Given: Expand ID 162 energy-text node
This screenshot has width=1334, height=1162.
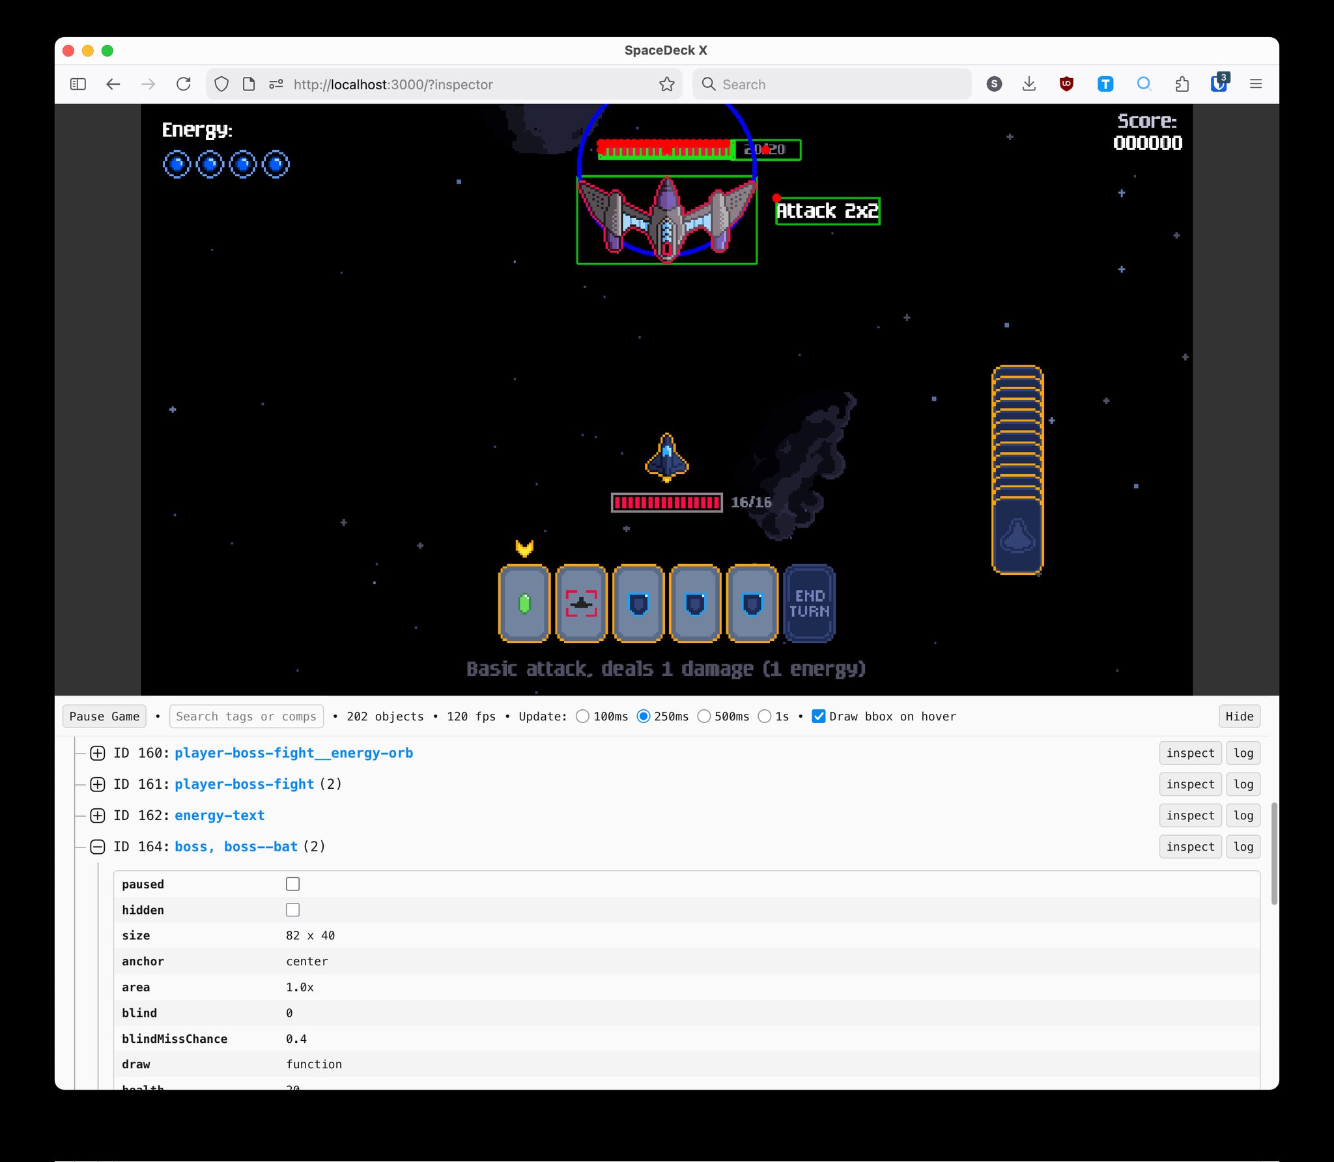Looking at the screenshot, I should tap(98, 815).
